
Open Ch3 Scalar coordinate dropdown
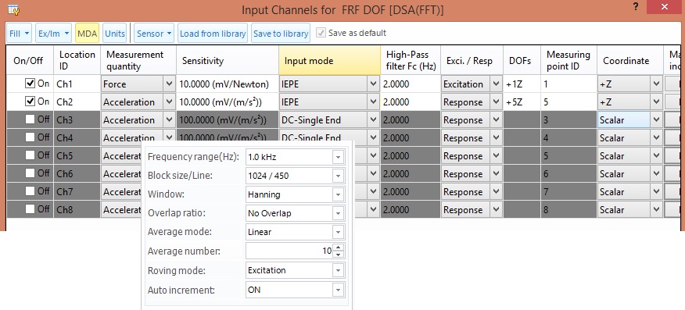[x=656, y=119]
